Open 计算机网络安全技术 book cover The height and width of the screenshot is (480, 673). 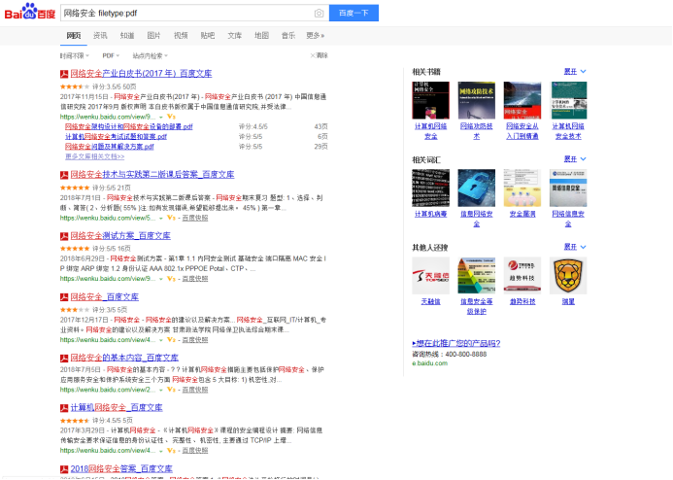[x=568, y=100]
